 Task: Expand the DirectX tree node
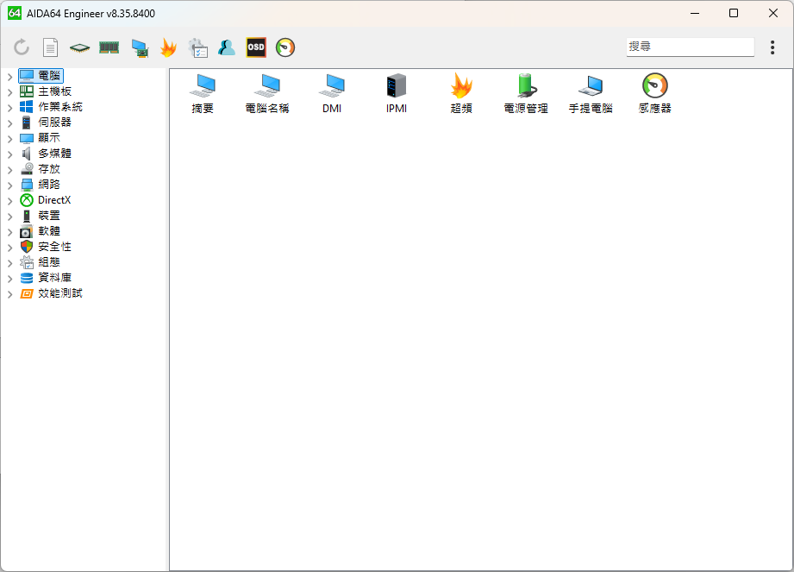(x=9, y=201)
